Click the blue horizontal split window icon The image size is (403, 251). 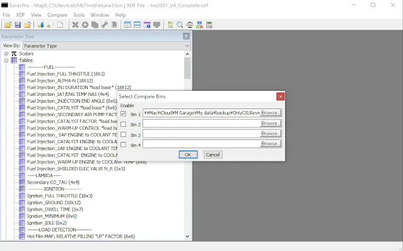tap(137, 25)
